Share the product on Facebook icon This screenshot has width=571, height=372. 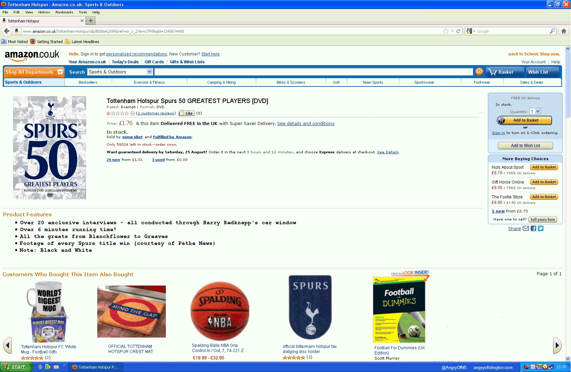tap(533, 228)
